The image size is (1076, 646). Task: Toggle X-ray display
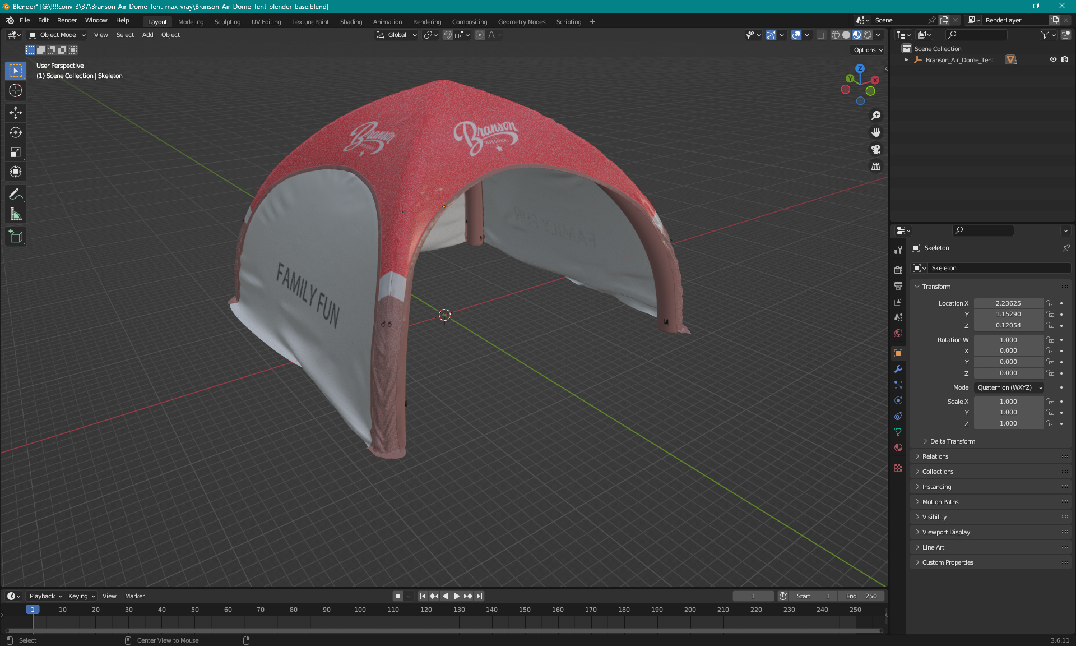tap(821, 35)
